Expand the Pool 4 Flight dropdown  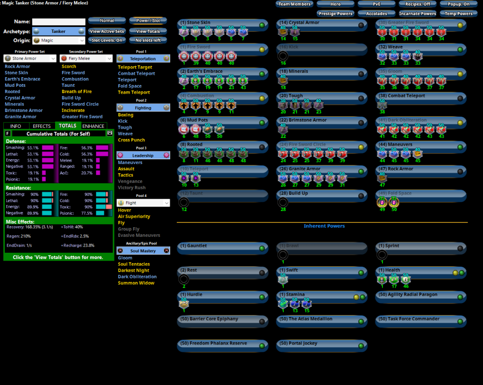point(143,203)
